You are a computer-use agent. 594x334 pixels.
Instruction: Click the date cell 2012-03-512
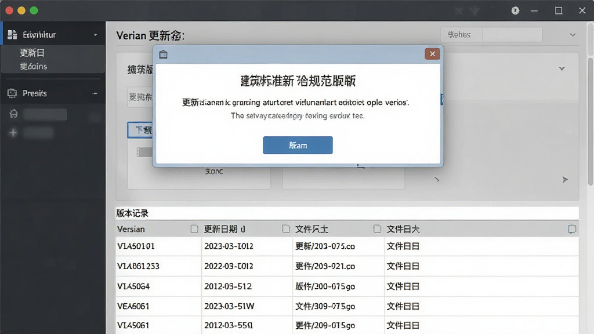point(227,286)
